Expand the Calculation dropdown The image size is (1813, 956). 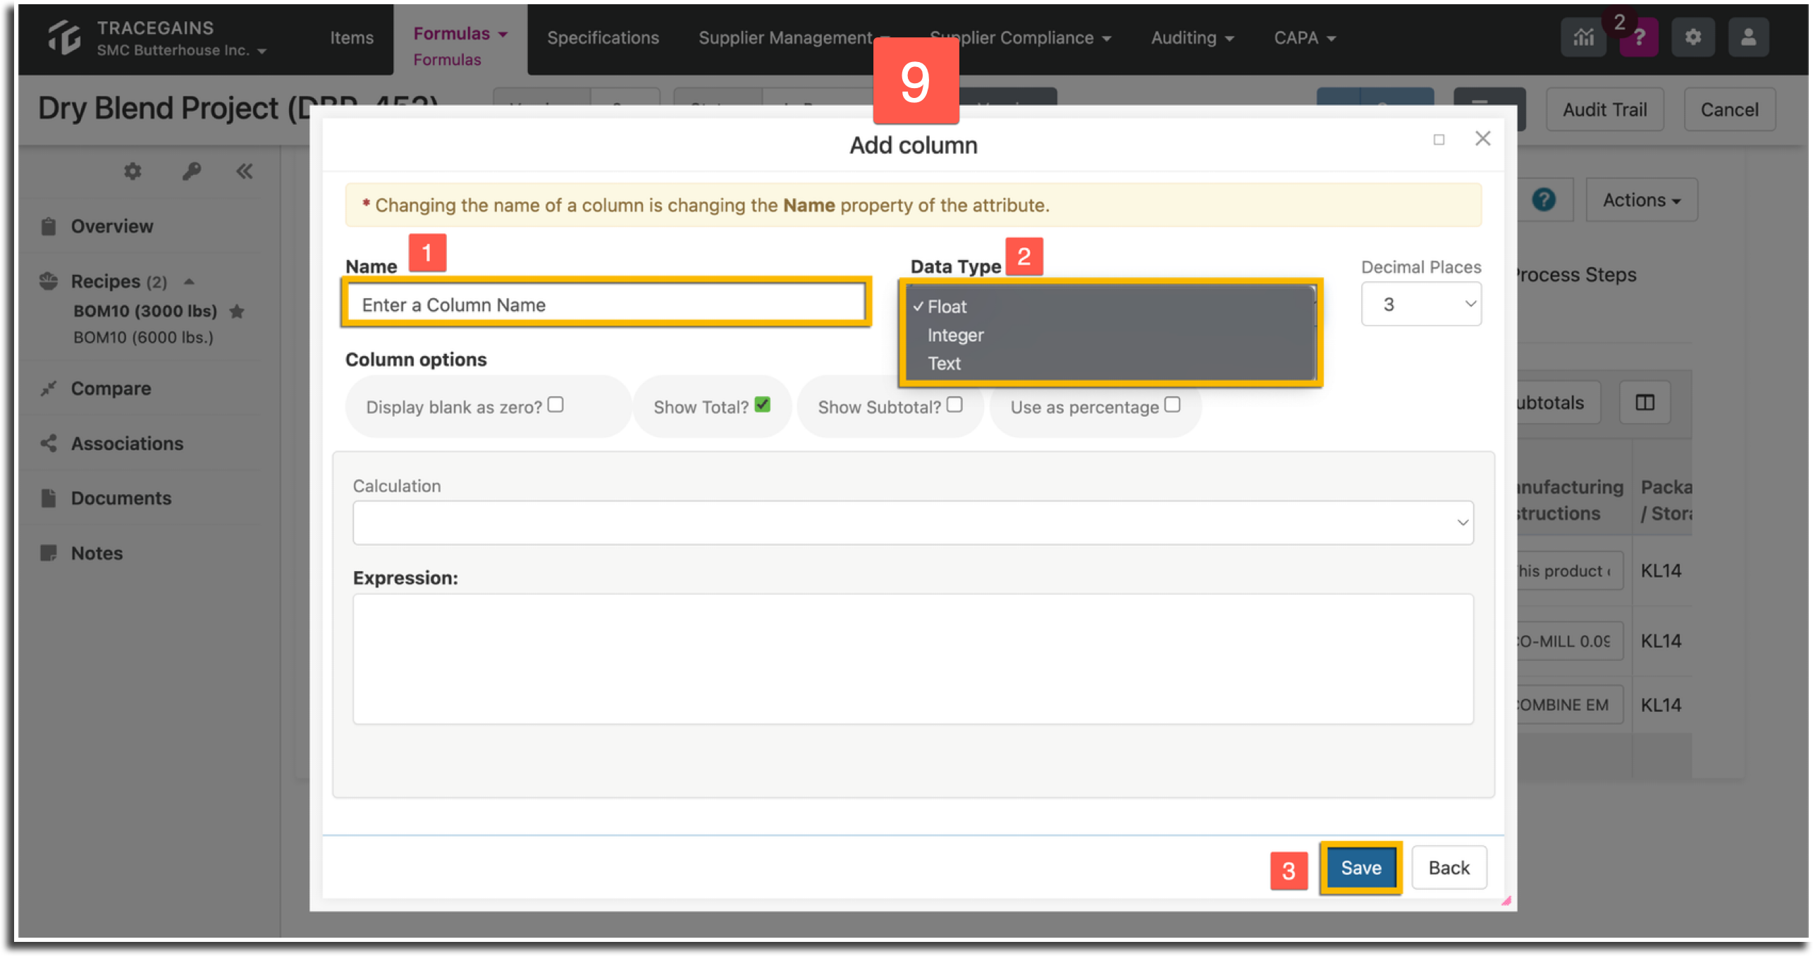pos(913,522)
